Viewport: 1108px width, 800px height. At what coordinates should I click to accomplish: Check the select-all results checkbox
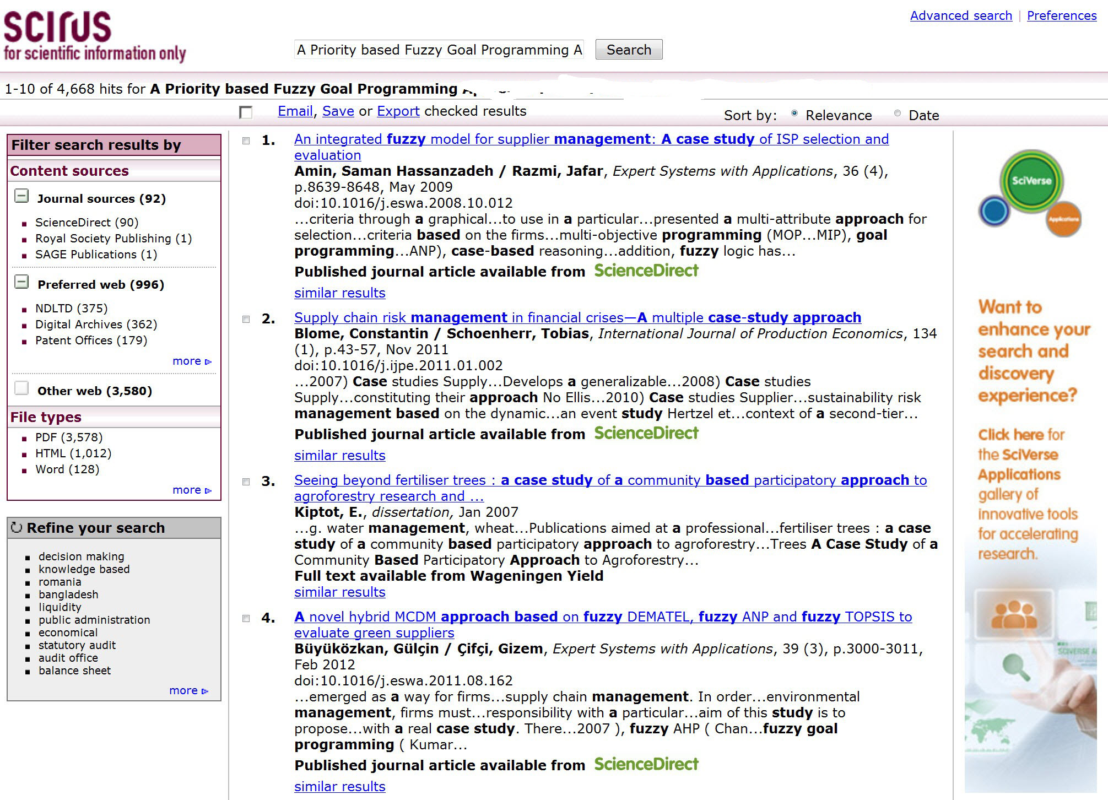tap(246, 112)
